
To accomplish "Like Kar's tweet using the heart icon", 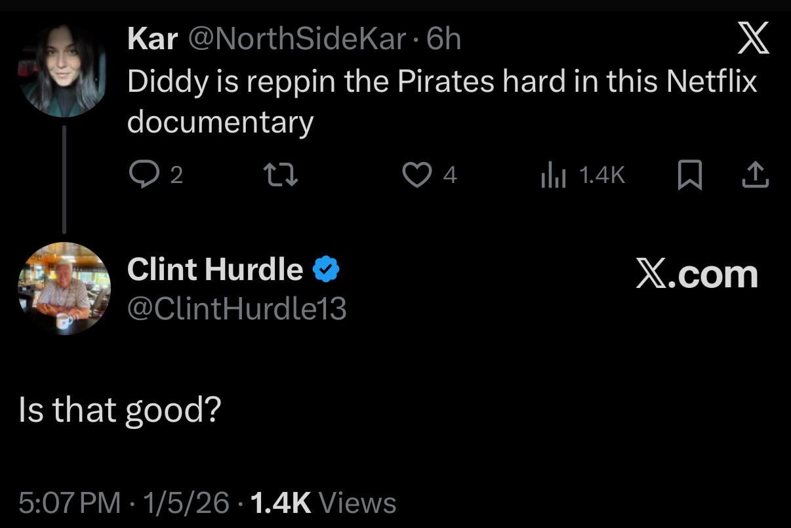I will click(x=416, y=174).
